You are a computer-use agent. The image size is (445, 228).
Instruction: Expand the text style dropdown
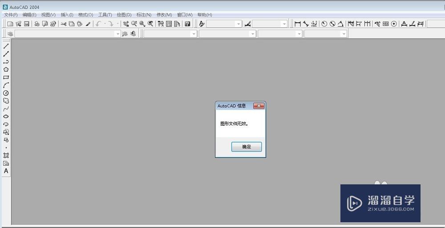click(x=239, y=24)
